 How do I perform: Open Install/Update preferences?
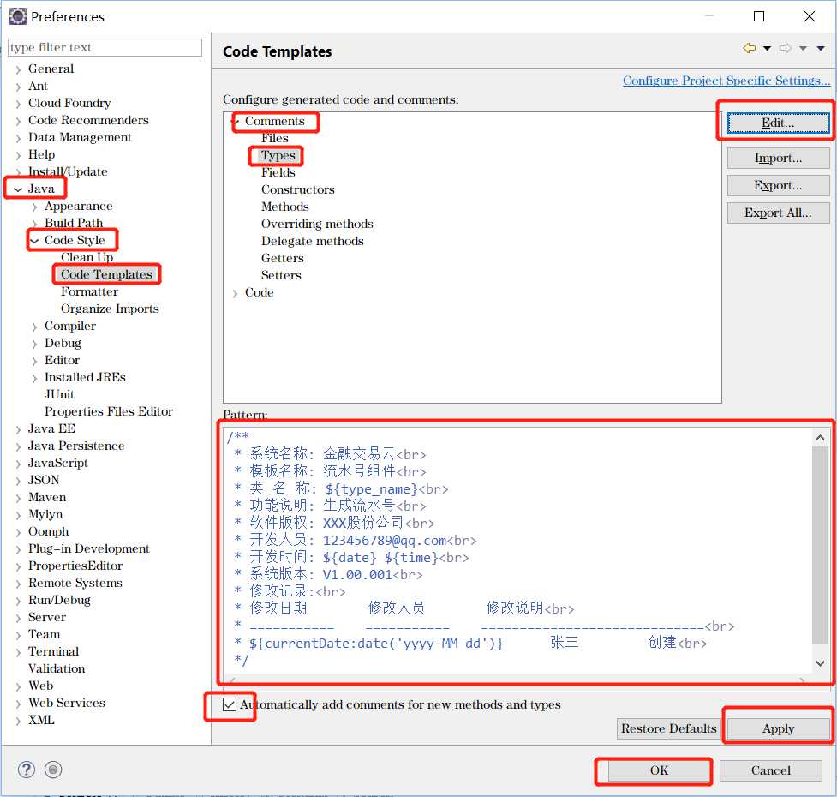coord(68,172)
